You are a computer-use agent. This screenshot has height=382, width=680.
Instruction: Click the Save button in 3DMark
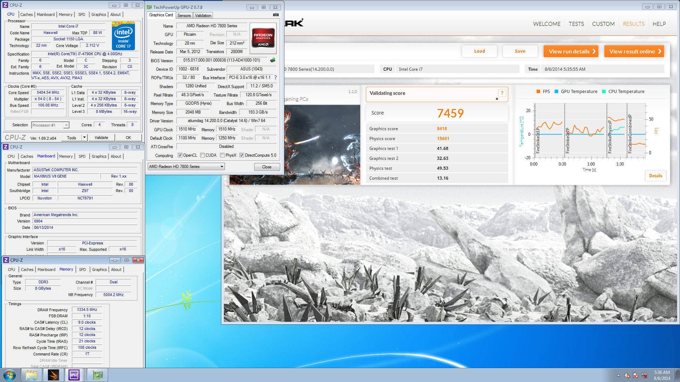[520, 51]
